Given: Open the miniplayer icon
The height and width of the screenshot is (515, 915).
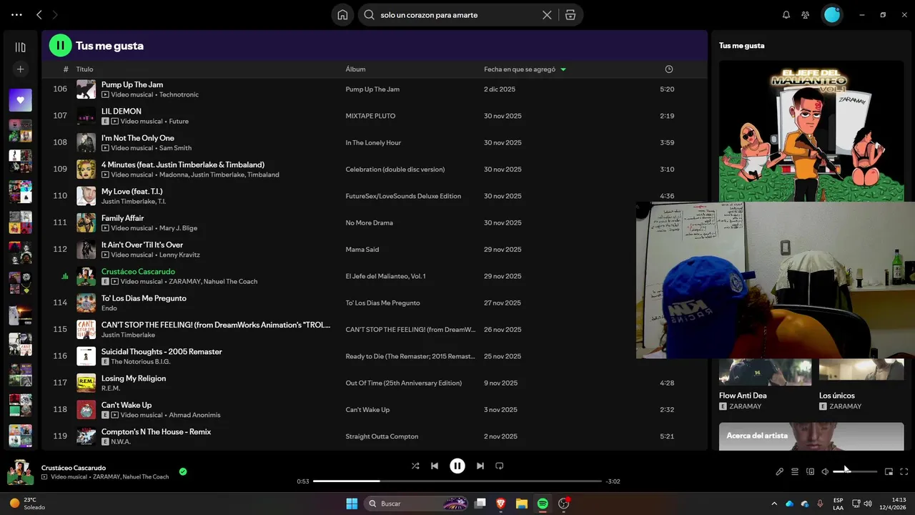Looking at the screenshot, I should click(889, 471).
